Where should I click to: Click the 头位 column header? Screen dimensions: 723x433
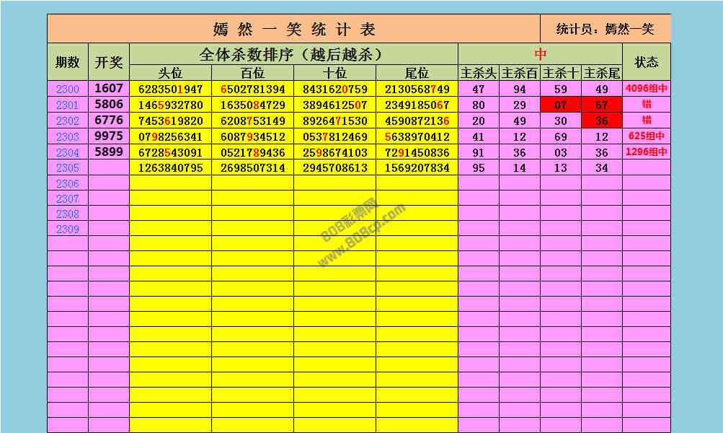[171, 73]
